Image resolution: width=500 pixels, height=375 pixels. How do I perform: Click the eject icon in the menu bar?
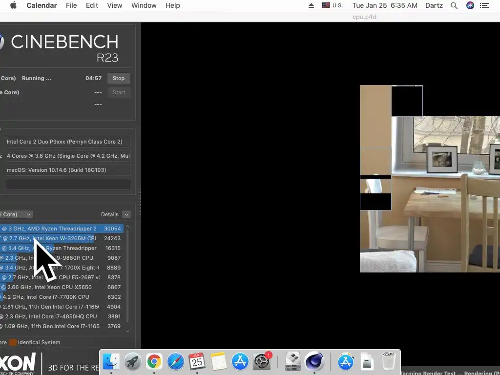(x=311, y=5)
